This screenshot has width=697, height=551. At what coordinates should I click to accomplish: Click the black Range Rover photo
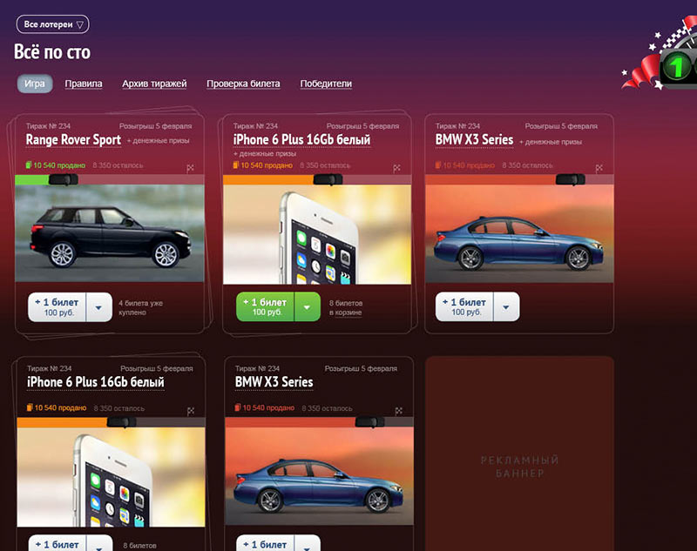110,234
